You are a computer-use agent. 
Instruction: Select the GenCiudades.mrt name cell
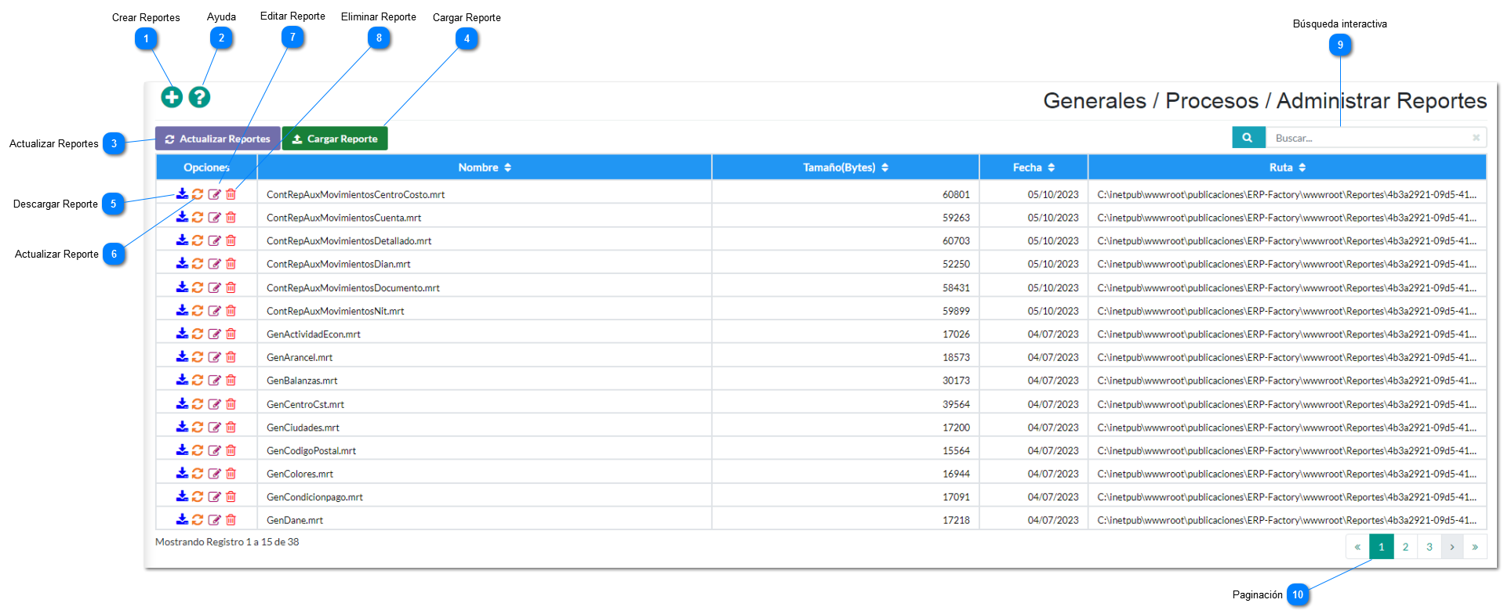point(485,428)
